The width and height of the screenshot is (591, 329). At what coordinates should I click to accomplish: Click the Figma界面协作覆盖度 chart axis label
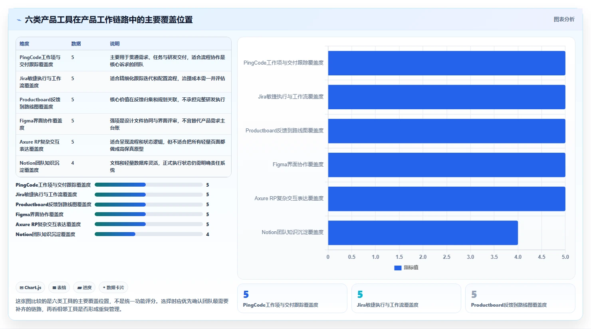[298, 165]
